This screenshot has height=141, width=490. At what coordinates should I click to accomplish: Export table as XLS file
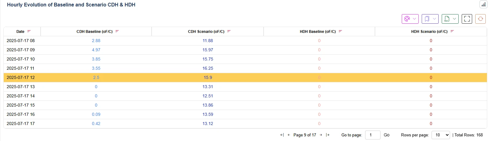click(x=447, y=19)
